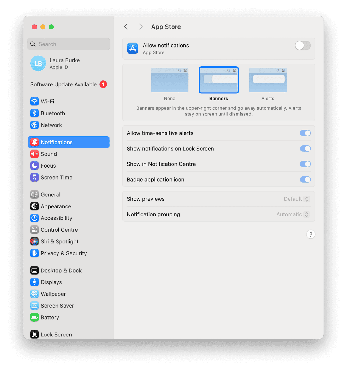
Task: Disable Allow time-sensitive alerts
Action: point(305,133)
